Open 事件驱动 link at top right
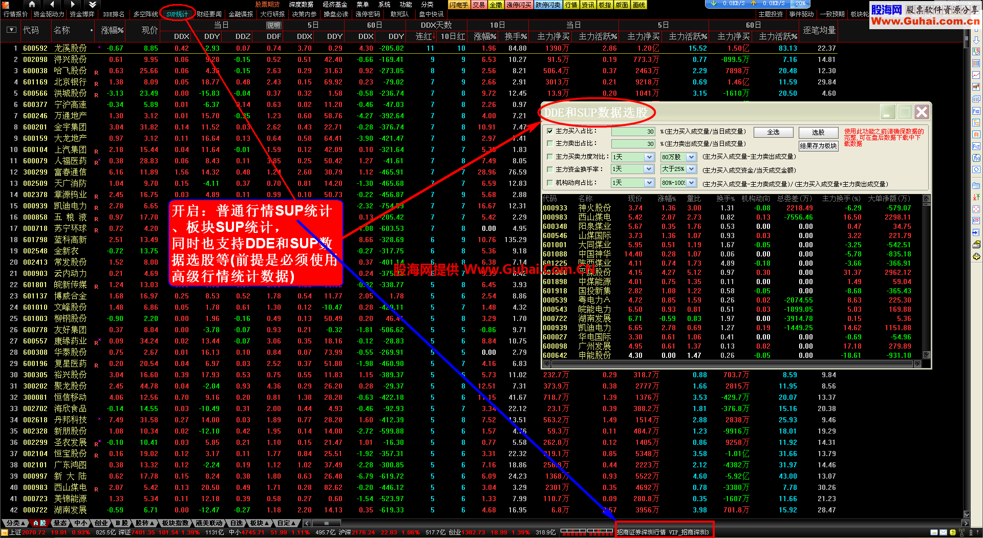This screenshot has height=538, width=983. click(x=801, y=14)
